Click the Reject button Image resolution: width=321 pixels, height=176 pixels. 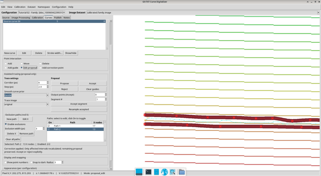[65, 89]
